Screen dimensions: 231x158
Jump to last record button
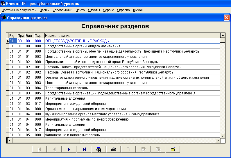tap(84, 149)
